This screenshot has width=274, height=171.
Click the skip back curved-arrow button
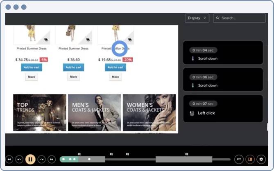click(19, 159)
